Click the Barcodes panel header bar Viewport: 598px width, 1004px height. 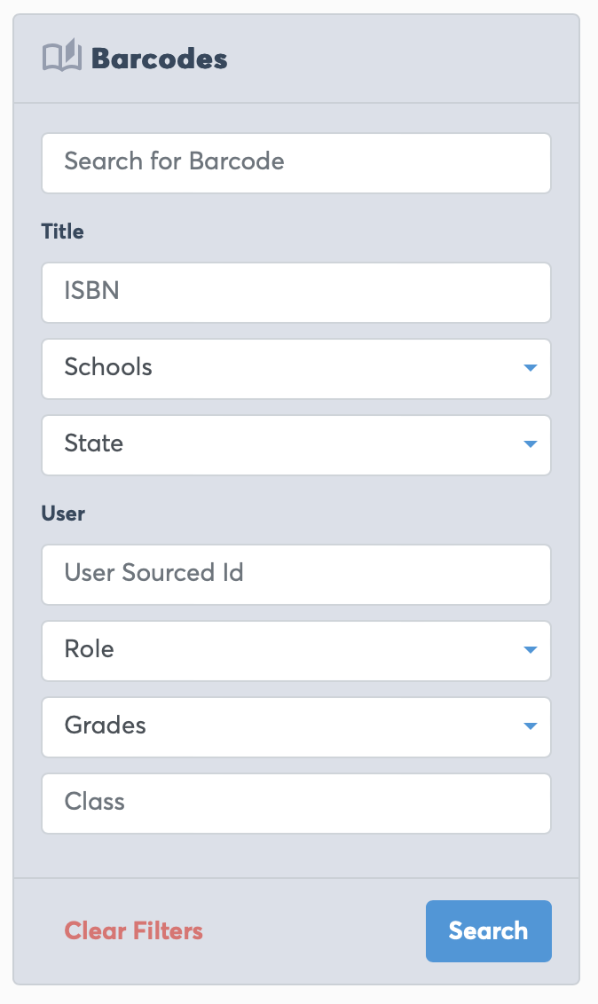(399, 59)
